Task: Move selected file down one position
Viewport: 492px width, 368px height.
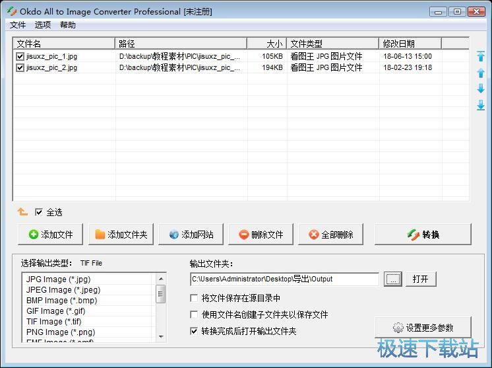Action: tap(481, 89)
